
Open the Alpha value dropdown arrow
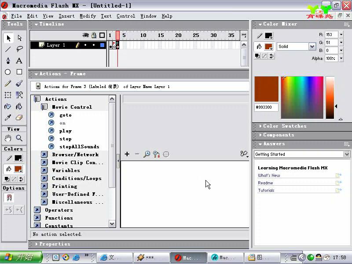(x=341, y=59)
